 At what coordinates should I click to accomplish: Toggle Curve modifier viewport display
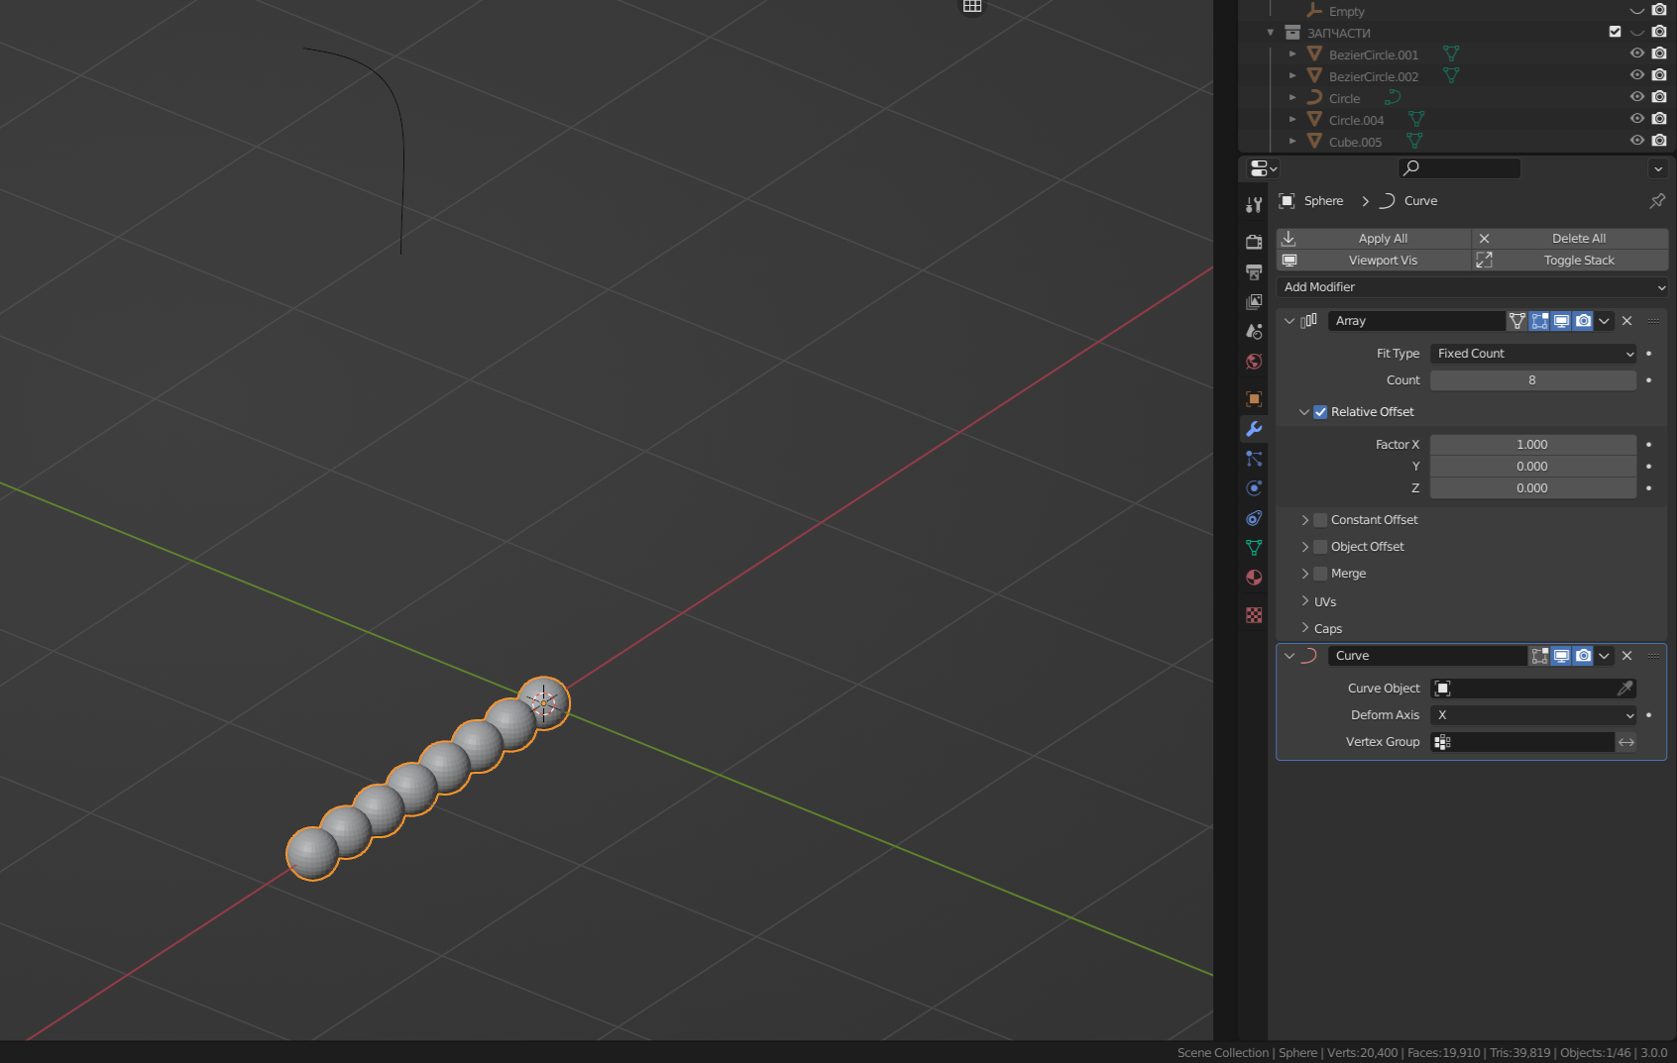pyautogui.click(x=1561, y=656)
